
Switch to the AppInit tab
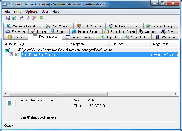(x=108, y=37)
